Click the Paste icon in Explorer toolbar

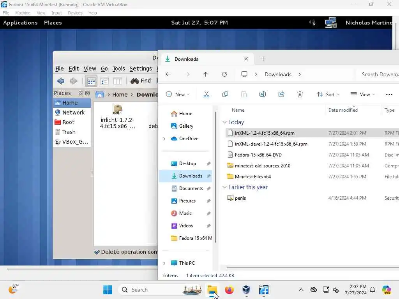click(244, 94)
